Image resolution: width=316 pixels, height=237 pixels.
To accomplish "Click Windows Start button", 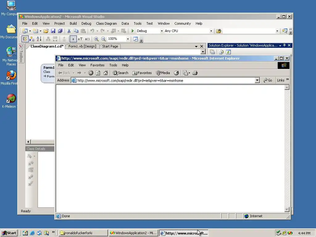I will pos(9,233).
